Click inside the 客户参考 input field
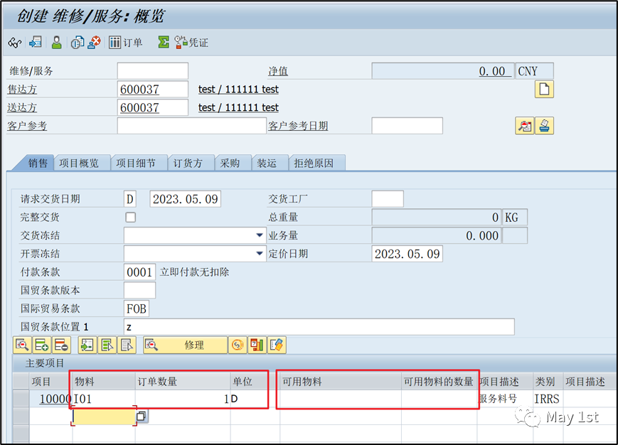 pos(192,125)
